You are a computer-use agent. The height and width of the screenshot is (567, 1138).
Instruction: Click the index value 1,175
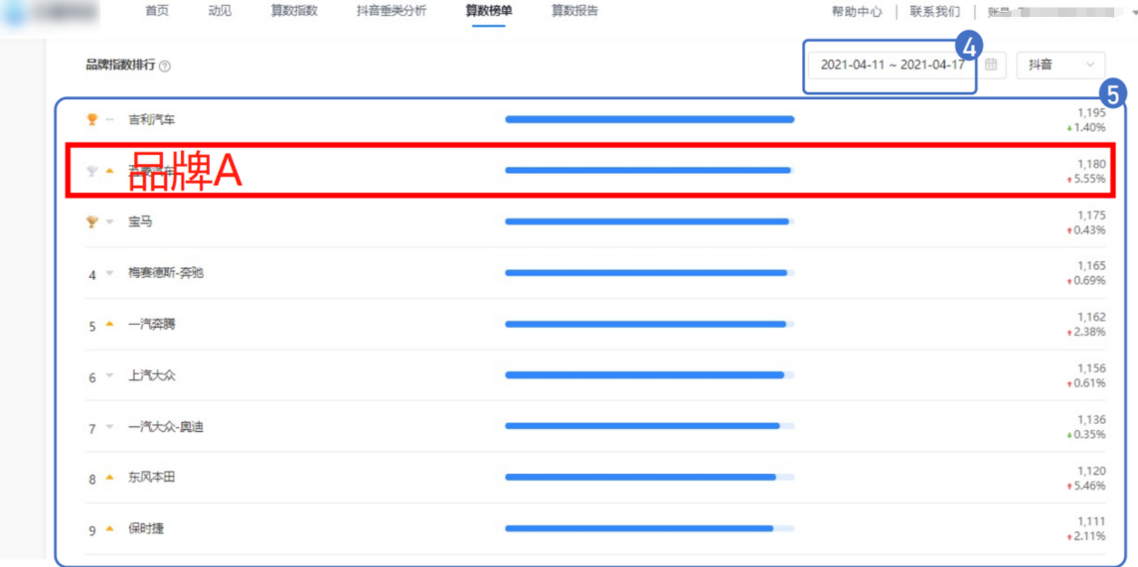coord(1091,215)
